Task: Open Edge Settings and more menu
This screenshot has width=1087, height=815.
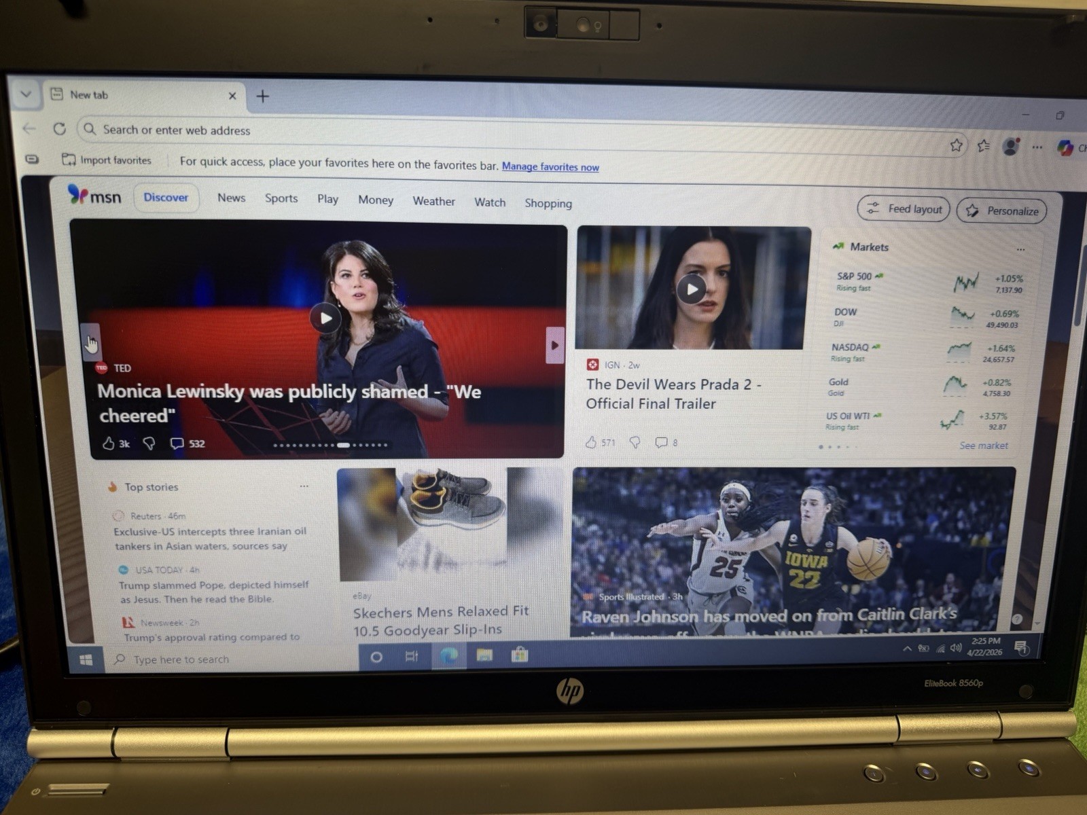Action: [1037, 147]
